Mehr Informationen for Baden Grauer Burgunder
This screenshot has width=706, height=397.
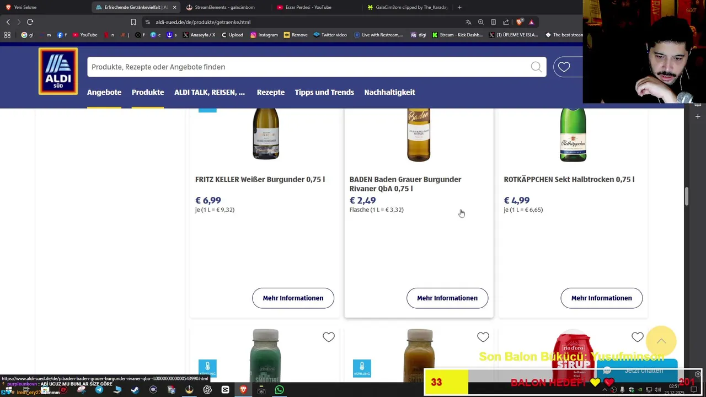coord(447,298)
